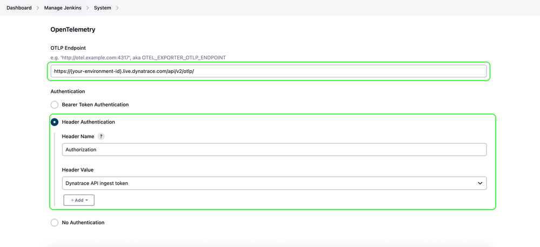Screen dimensions: 540x247
Task: Click the No Authentication label text
Action: pyautogui.click(x=83, y=223)
